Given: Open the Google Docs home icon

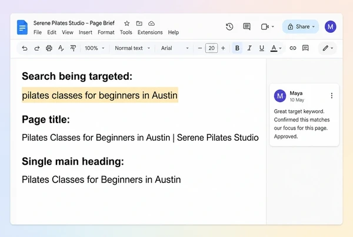Looking at the screenshot, I should tap(22, 28).
